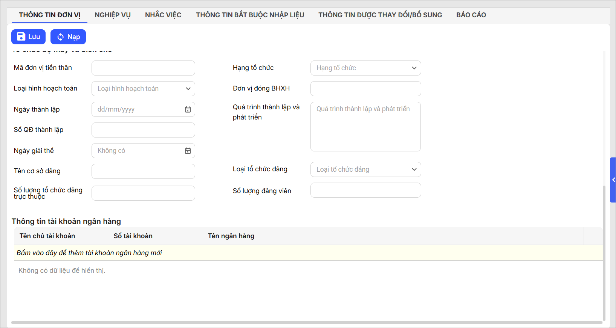This screenshot has height=328, width=616.
Task: Click the Số lượng đảng viên field
Action: tap(365, 190)
